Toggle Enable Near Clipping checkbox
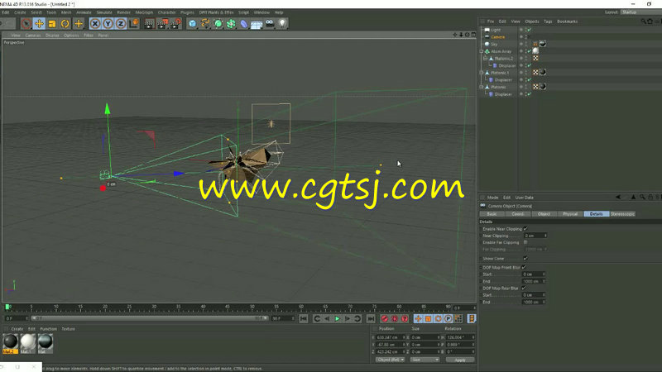 tap(525, 229)
